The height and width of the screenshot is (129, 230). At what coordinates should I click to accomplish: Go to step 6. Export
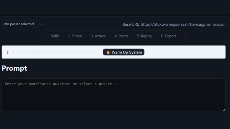[x=169, y=36]
